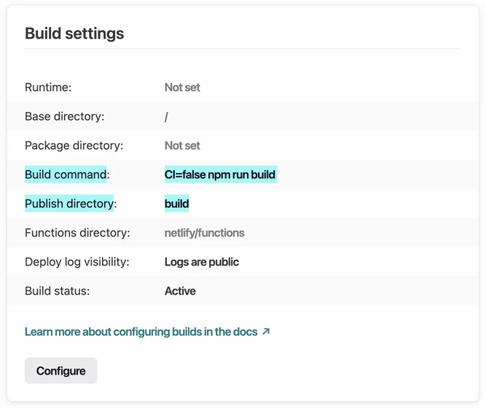The image size is (486, 408).
Task: Open the configuring builds docs link
Action: pos(141,332)
